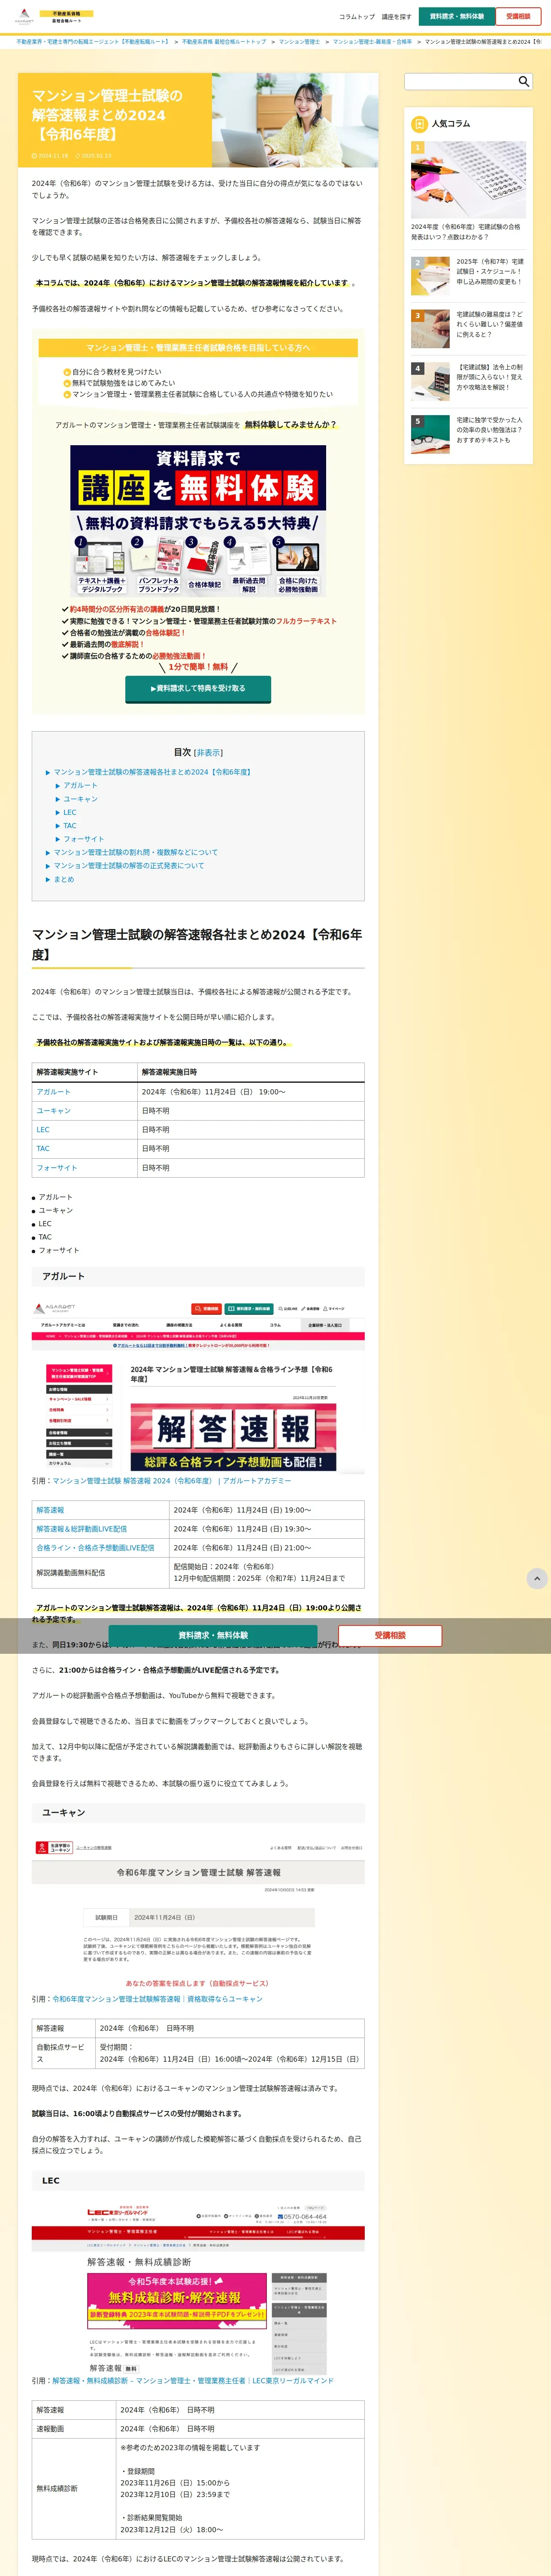Toggle table of contents with 非表示
The height and width of the screenshot is (2576, 551).
tap(208, 752)
